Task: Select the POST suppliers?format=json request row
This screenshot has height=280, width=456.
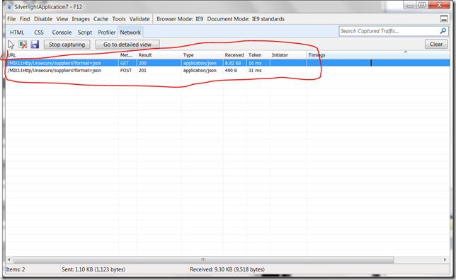Action: click(x=228, y=70)
